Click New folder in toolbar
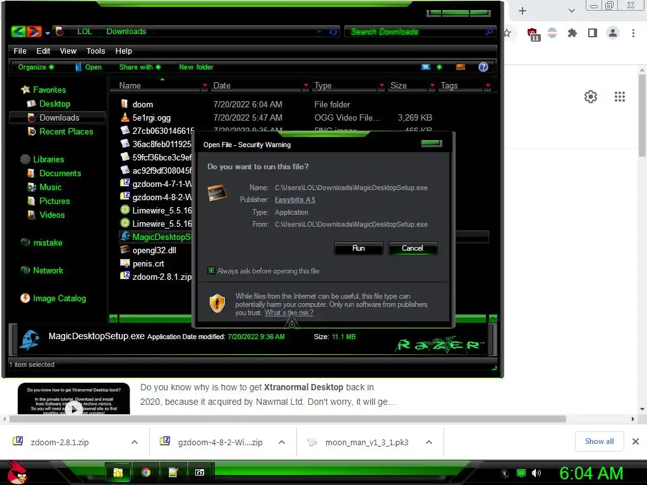Image resolution: width=647 pixels, height=485 pixels. pos(196,67)
